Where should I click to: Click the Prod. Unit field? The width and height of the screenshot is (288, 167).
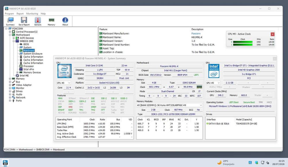point(124,78)
